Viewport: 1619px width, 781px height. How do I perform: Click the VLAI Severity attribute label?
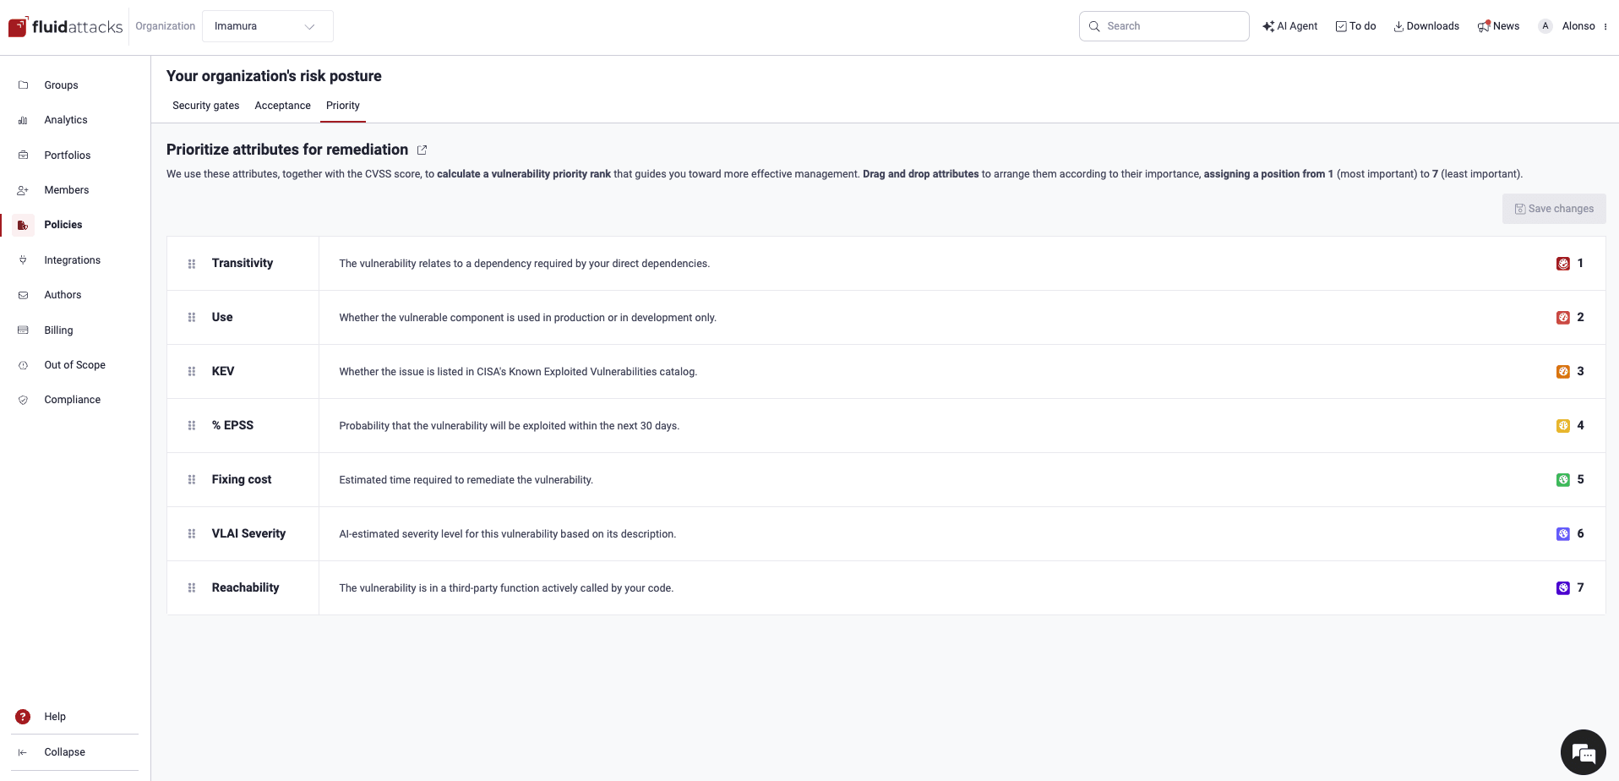tap(248, 533)
